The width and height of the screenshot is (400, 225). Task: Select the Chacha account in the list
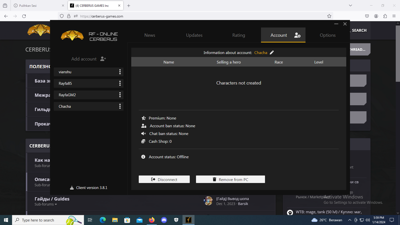(88, 106)
